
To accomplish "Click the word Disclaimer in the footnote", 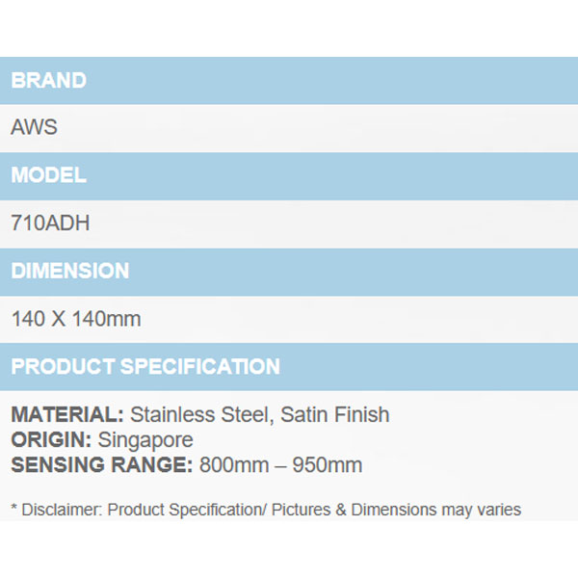I will (x=60, y=510).
